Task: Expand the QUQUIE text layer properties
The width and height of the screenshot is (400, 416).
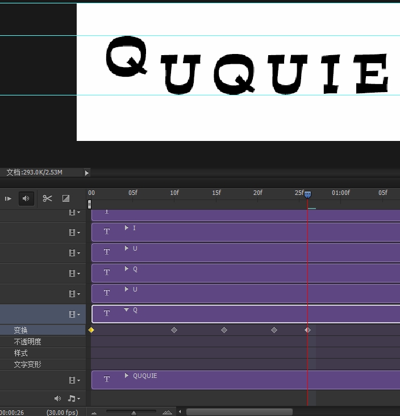Action: coord(127,376)
